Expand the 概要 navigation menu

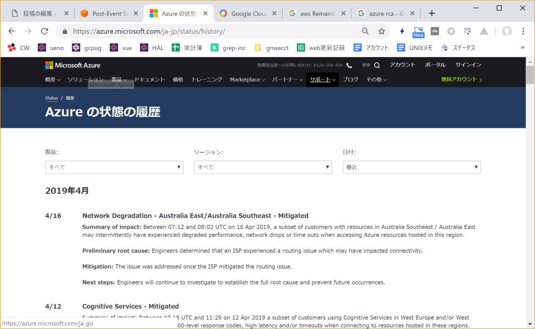coord(53,79)
